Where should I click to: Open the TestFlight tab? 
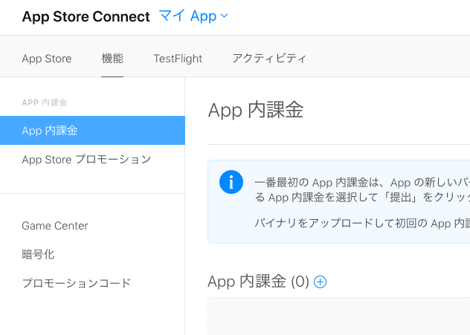click(178, 59)
